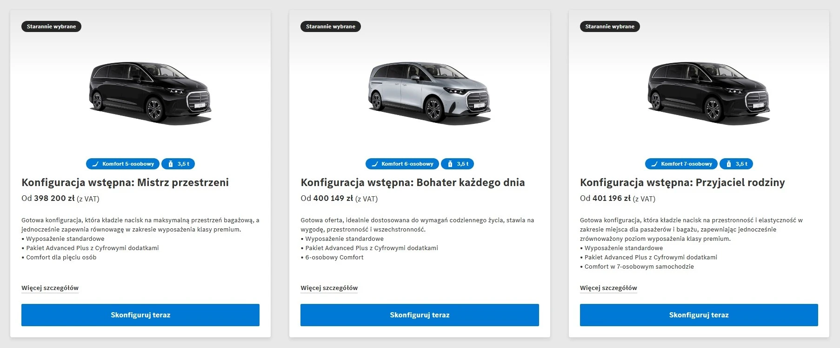Click the weight icon beside 3,5 t on Bohater każdego dnia
Viewport: 840px width, 348px height.
click(x=449, y=164)
